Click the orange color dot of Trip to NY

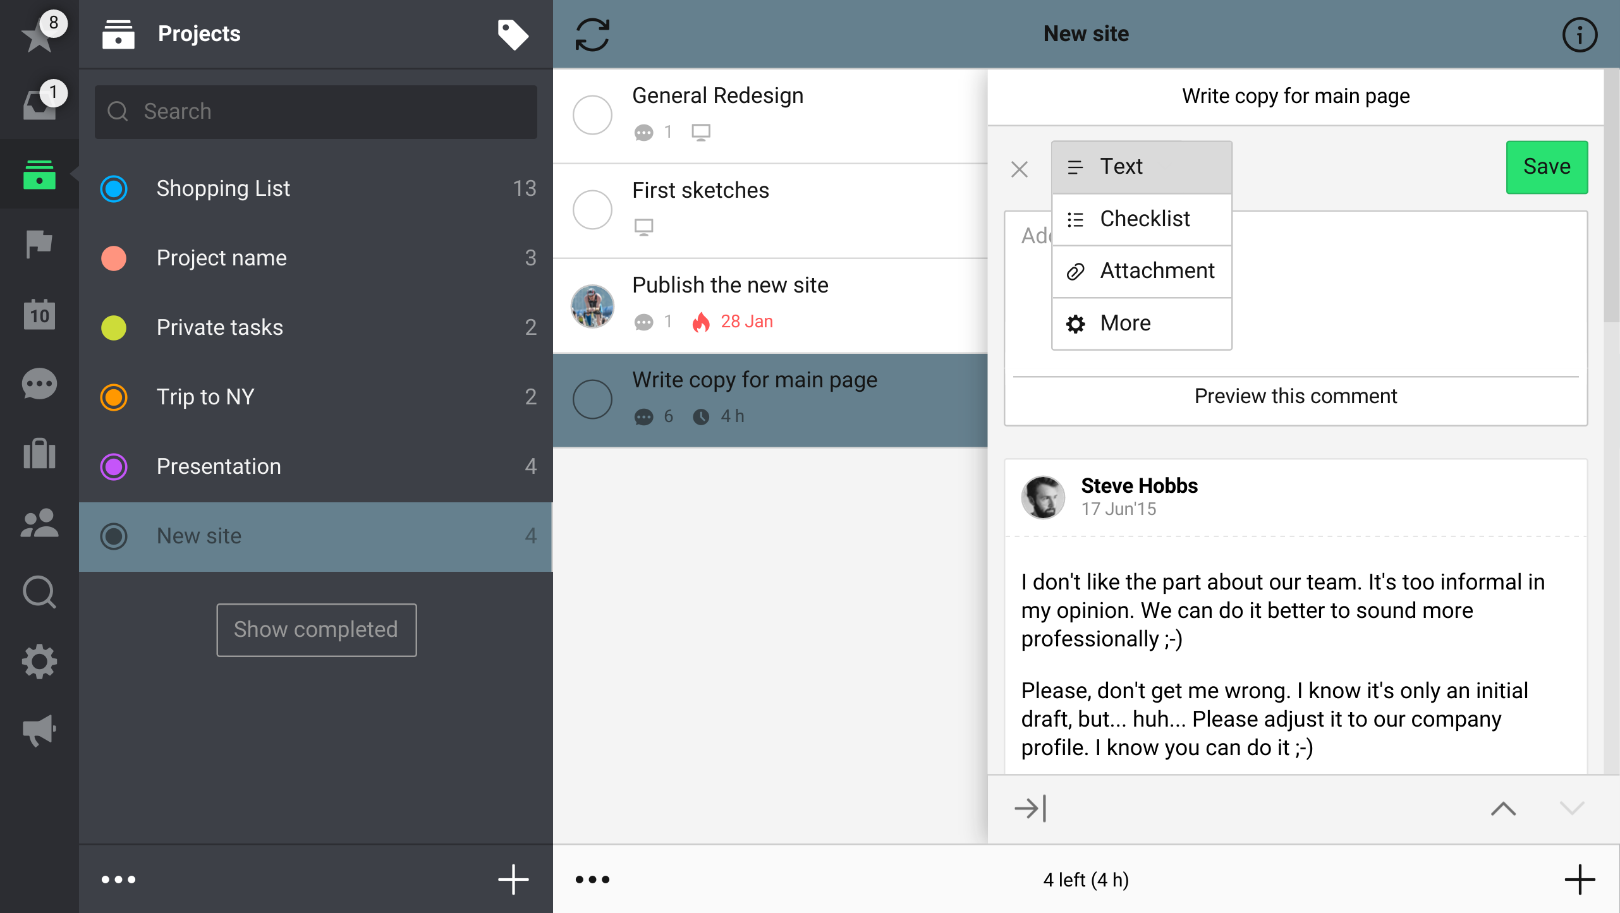point(114,397)
